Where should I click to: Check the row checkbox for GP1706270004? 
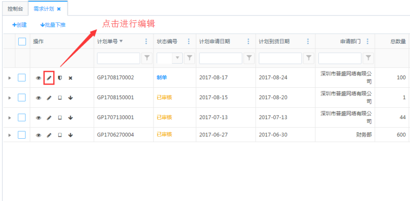[x=22, y=135]
